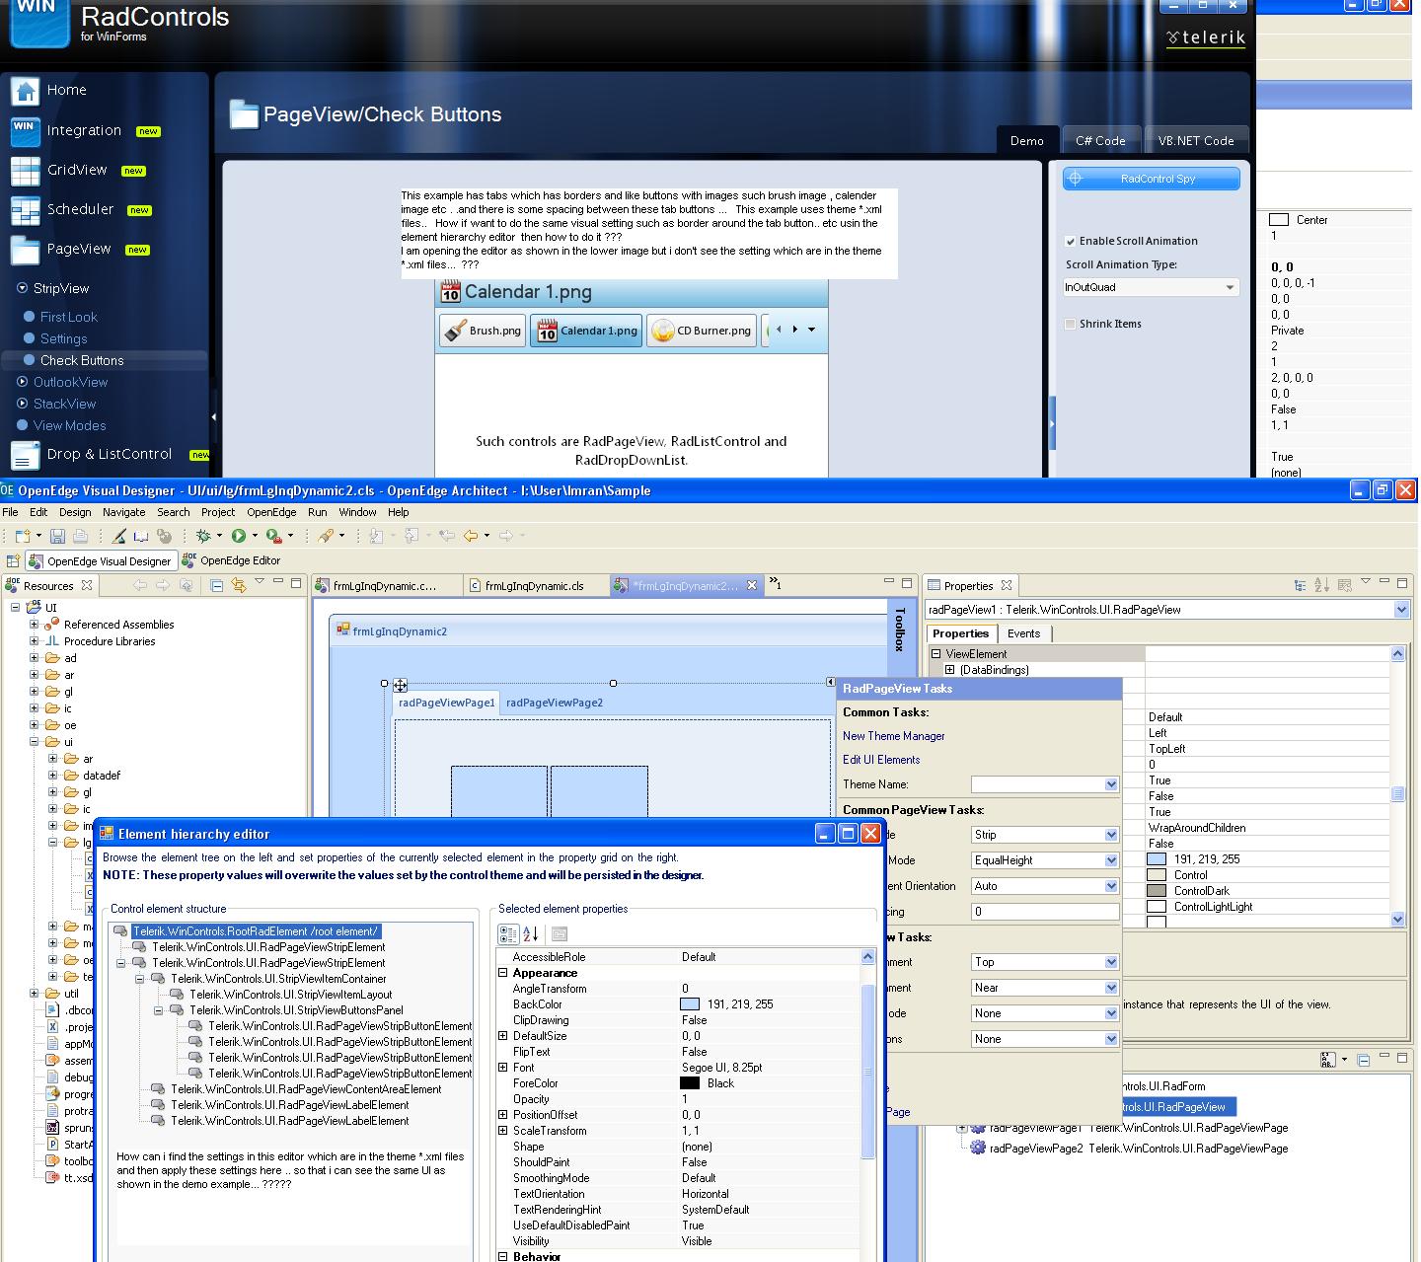Click the black ForeColor swatch
The height and width of the screenshot is (1262, 1421).
pyautogui.click(x=690, y=1083)
